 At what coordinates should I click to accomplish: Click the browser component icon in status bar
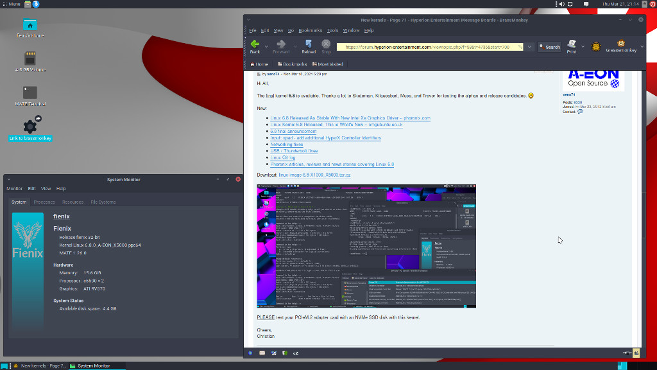click(251, 353)
